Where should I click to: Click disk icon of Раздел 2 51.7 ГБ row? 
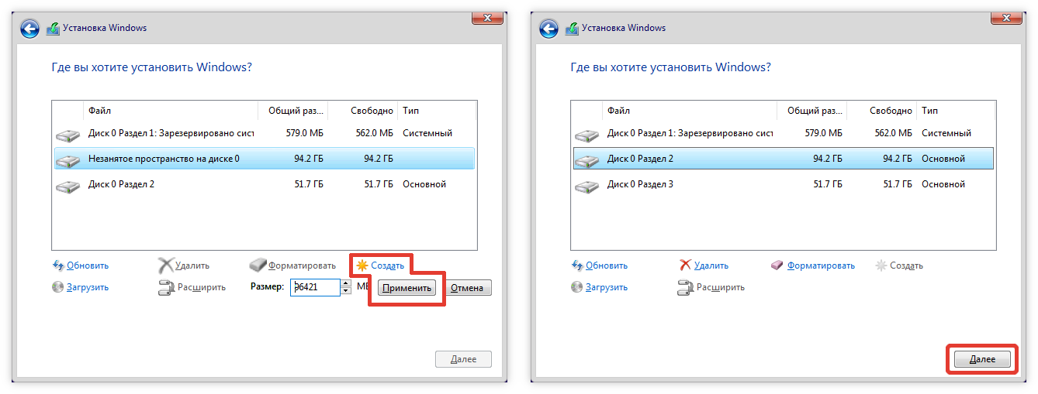(x=67, y=186)
